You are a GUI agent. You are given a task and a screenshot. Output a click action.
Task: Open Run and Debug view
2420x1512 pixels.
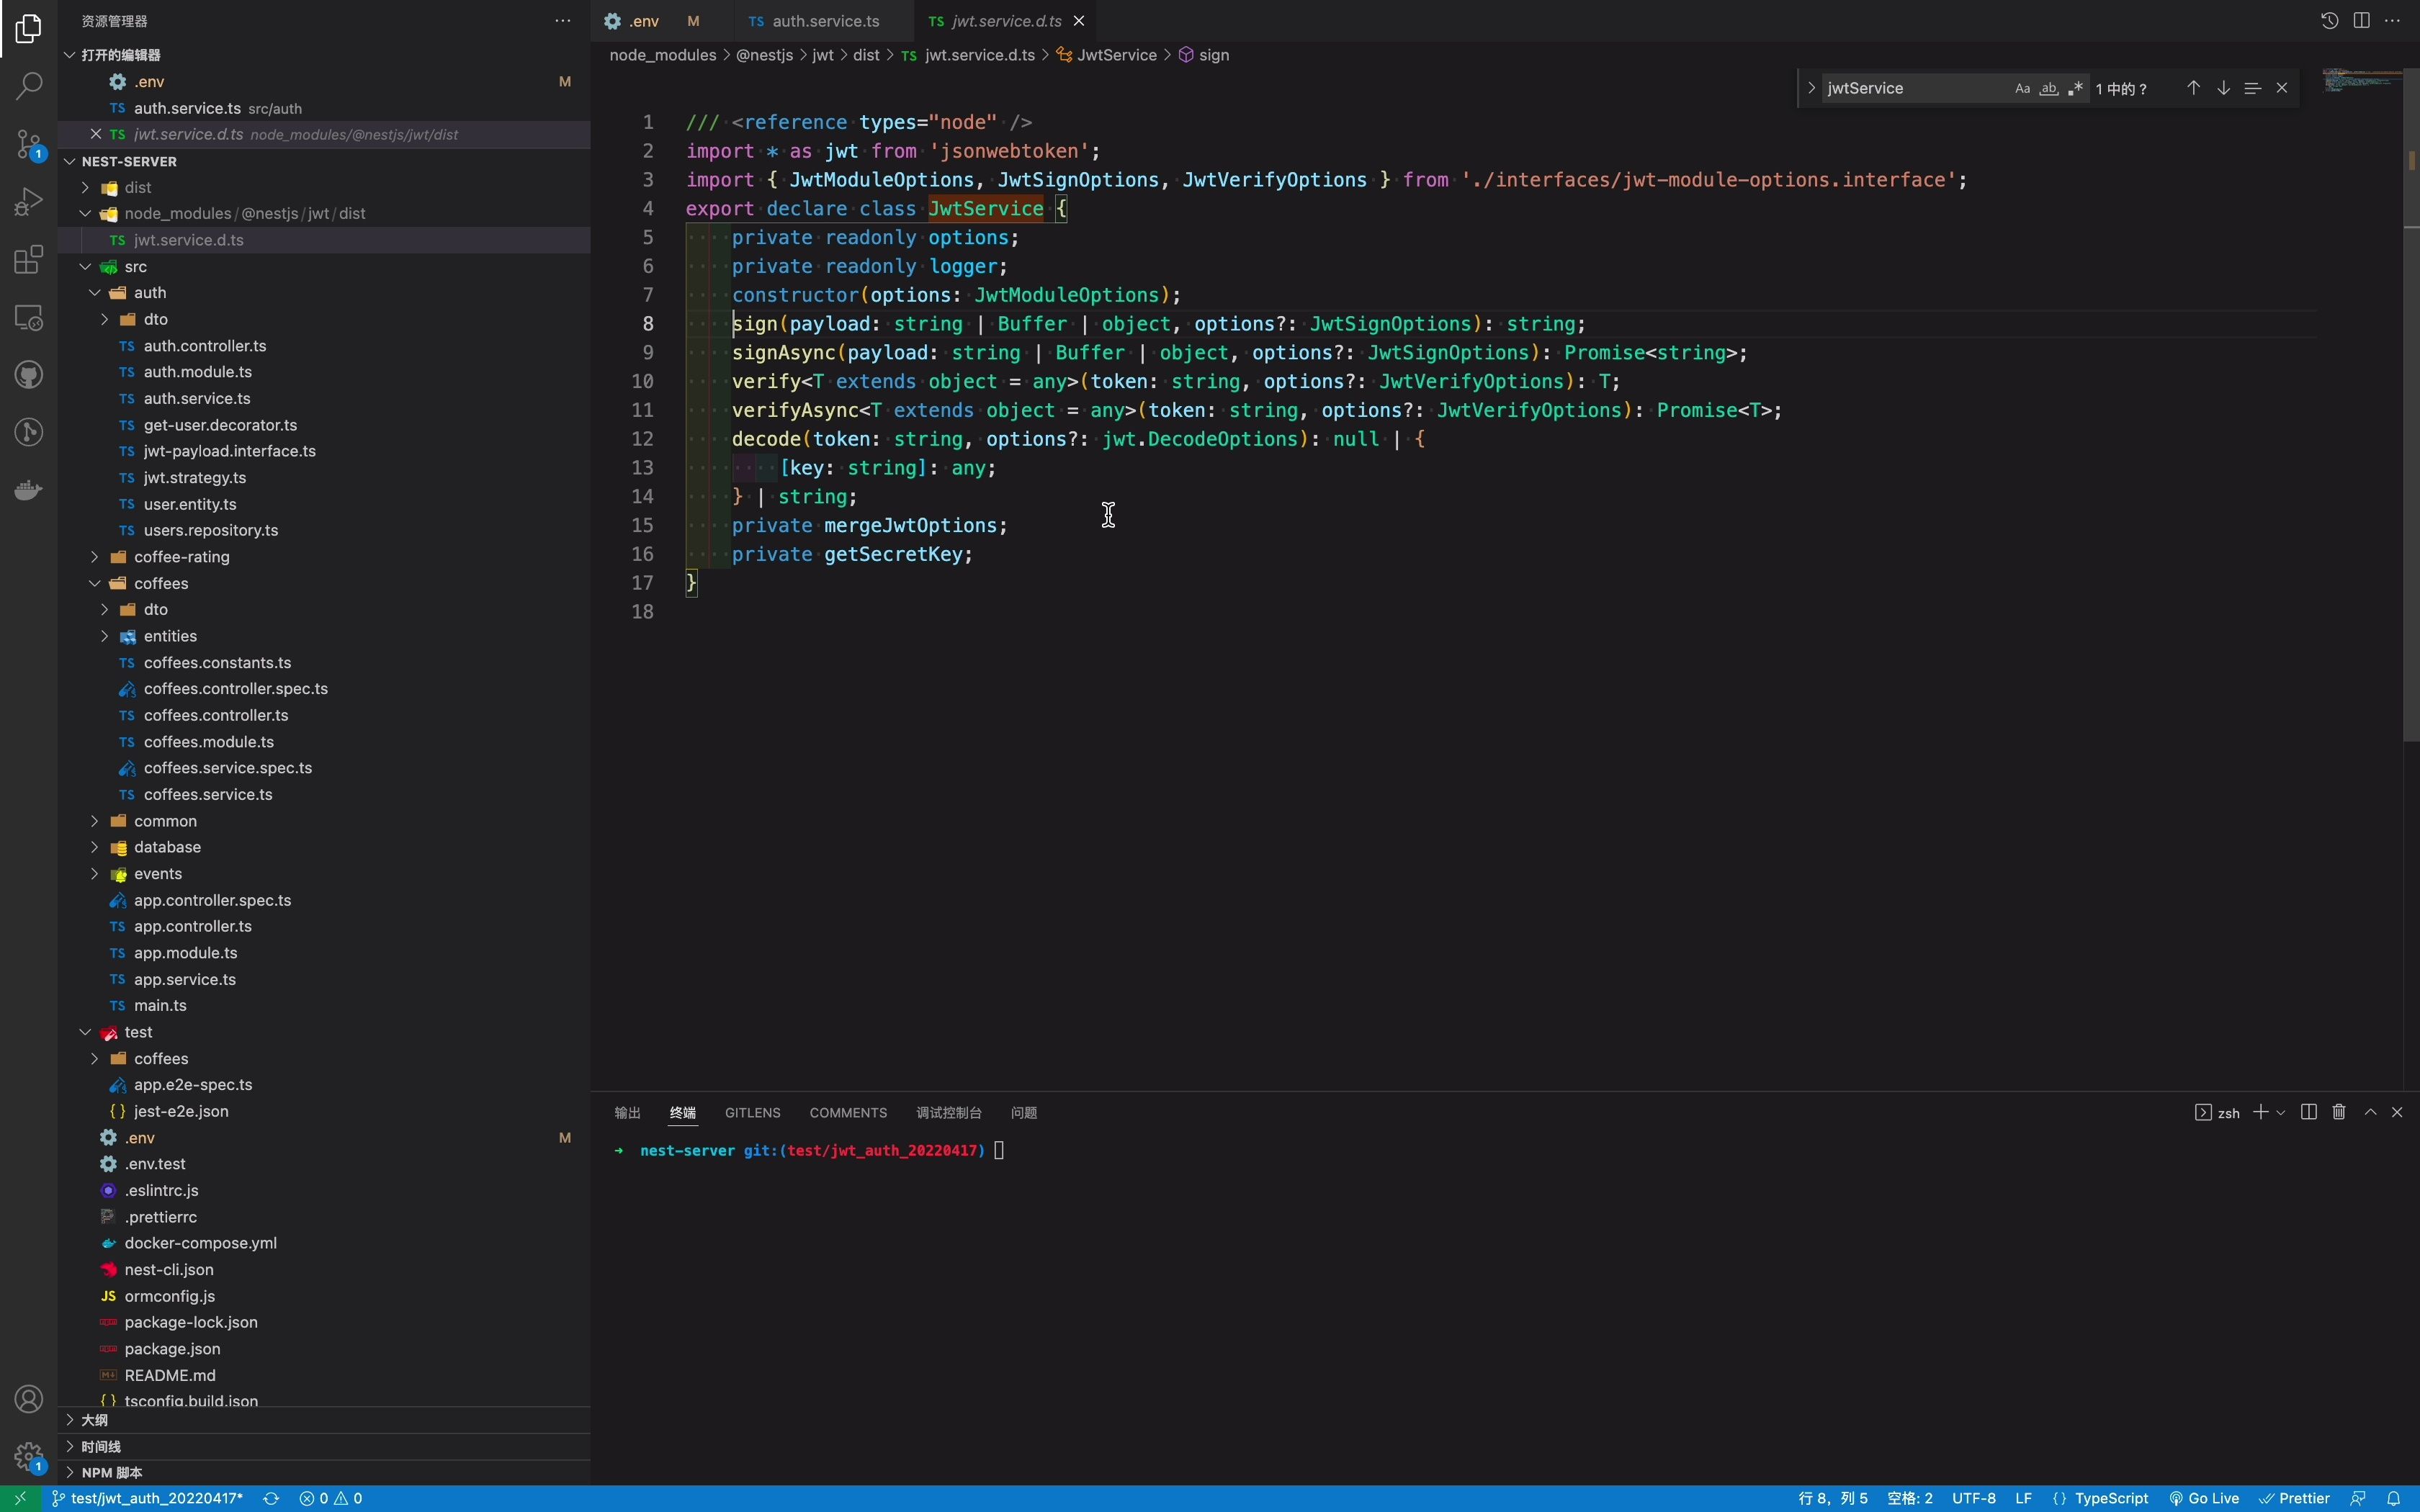(x=29, y=202)
